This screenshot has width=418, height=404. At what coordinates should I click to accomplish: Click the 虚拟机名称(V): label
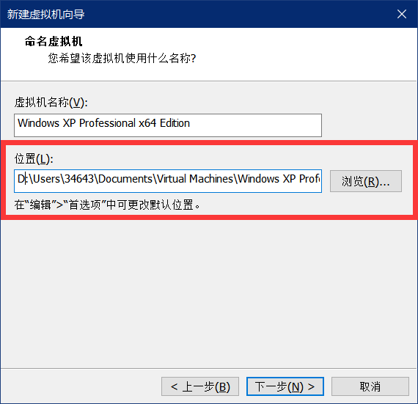(x=51, y=103)
